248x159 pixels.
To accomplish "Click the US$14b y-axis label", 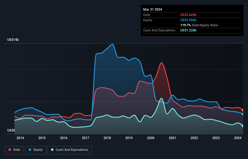I will coord(13,40).
